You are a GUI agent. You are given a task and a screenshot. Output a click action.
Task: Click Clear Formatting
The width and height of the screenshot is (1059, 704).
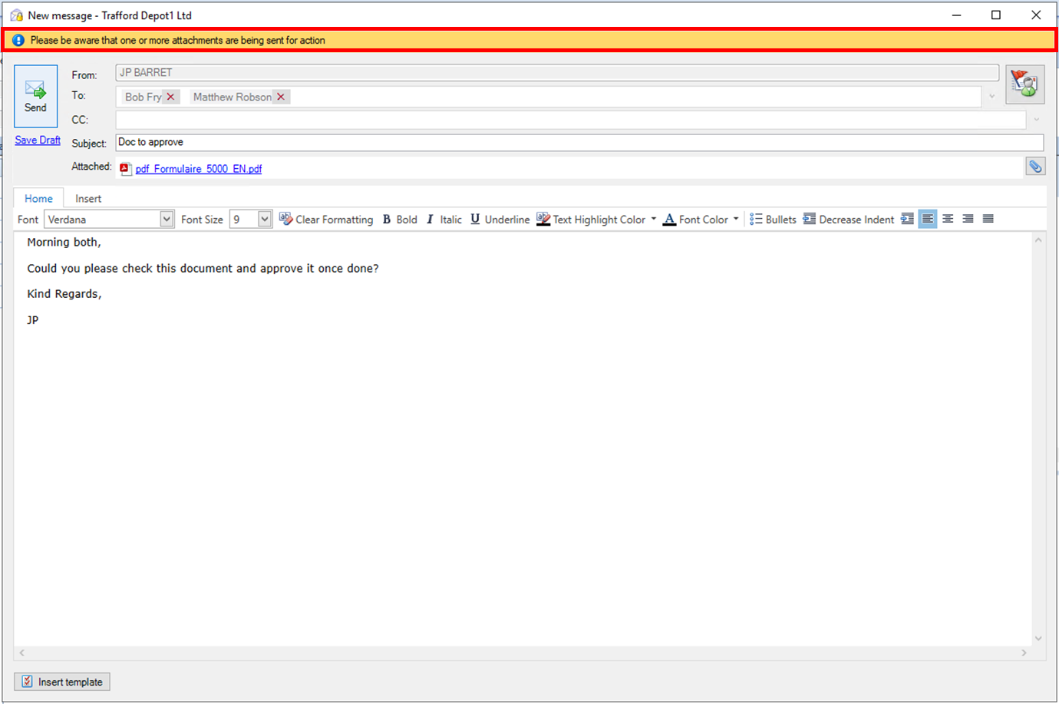[326, 219]
